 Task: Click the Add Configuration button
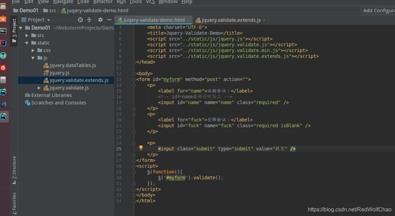pyautogui.click(x=378, y=11)
